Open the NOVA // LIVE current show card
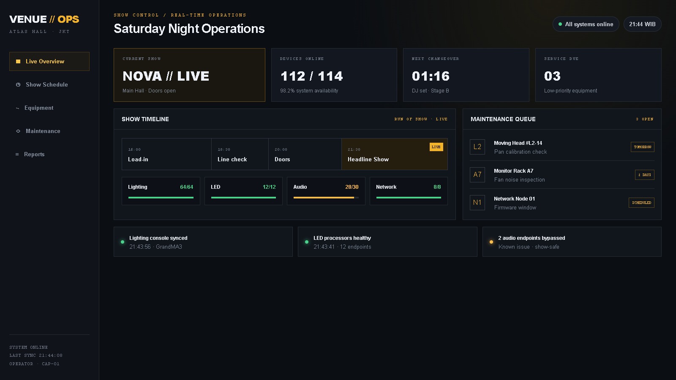676x380 pixels. click(x=189, y=75)
